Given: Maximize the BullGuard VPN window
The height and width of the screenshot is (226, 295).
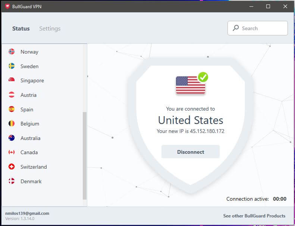Looking at the screenshot, I should click(268, 6).
